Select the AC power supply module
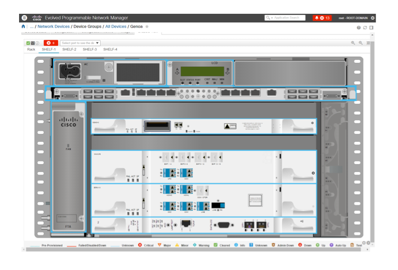The image size is (398, 270). pyautogui.click(x=110, y=73)
